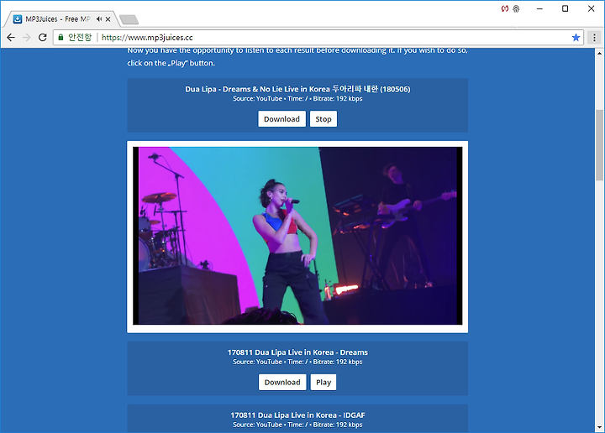Close the MP3Juices tab
The width and height of the screenshot is (605, 433).
point(108,18)
